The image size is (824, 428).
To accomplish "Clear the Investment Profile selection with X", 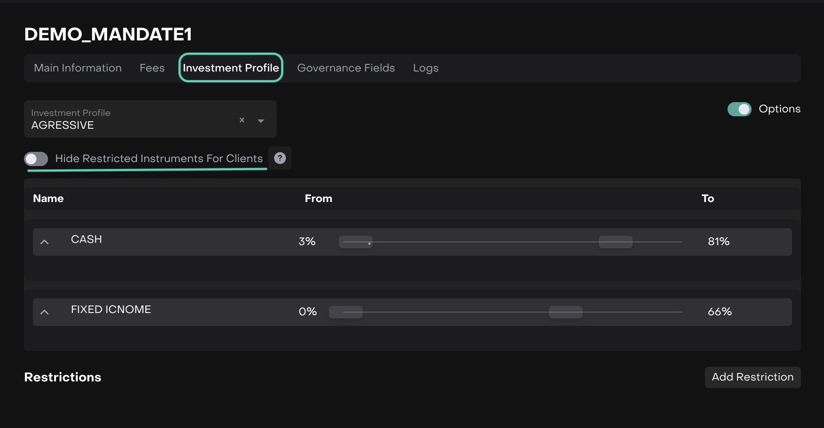I will [242, 120].
